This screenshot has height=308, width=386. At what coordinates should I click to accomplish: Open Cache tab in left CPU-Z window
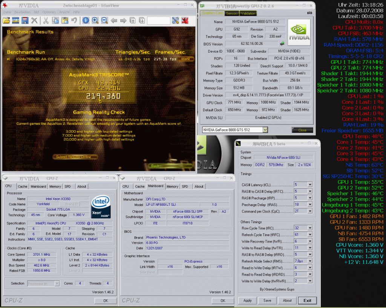(x=22, y=187)
